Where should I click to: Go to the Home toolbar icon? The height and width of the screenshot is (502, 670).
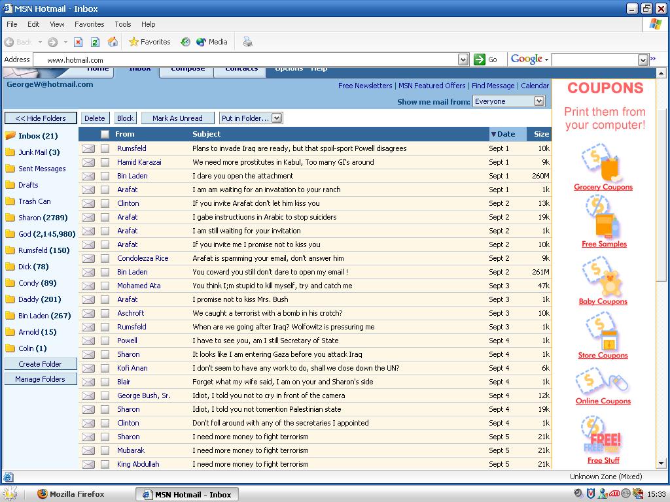pyautogui.click(x=113, y=41)
